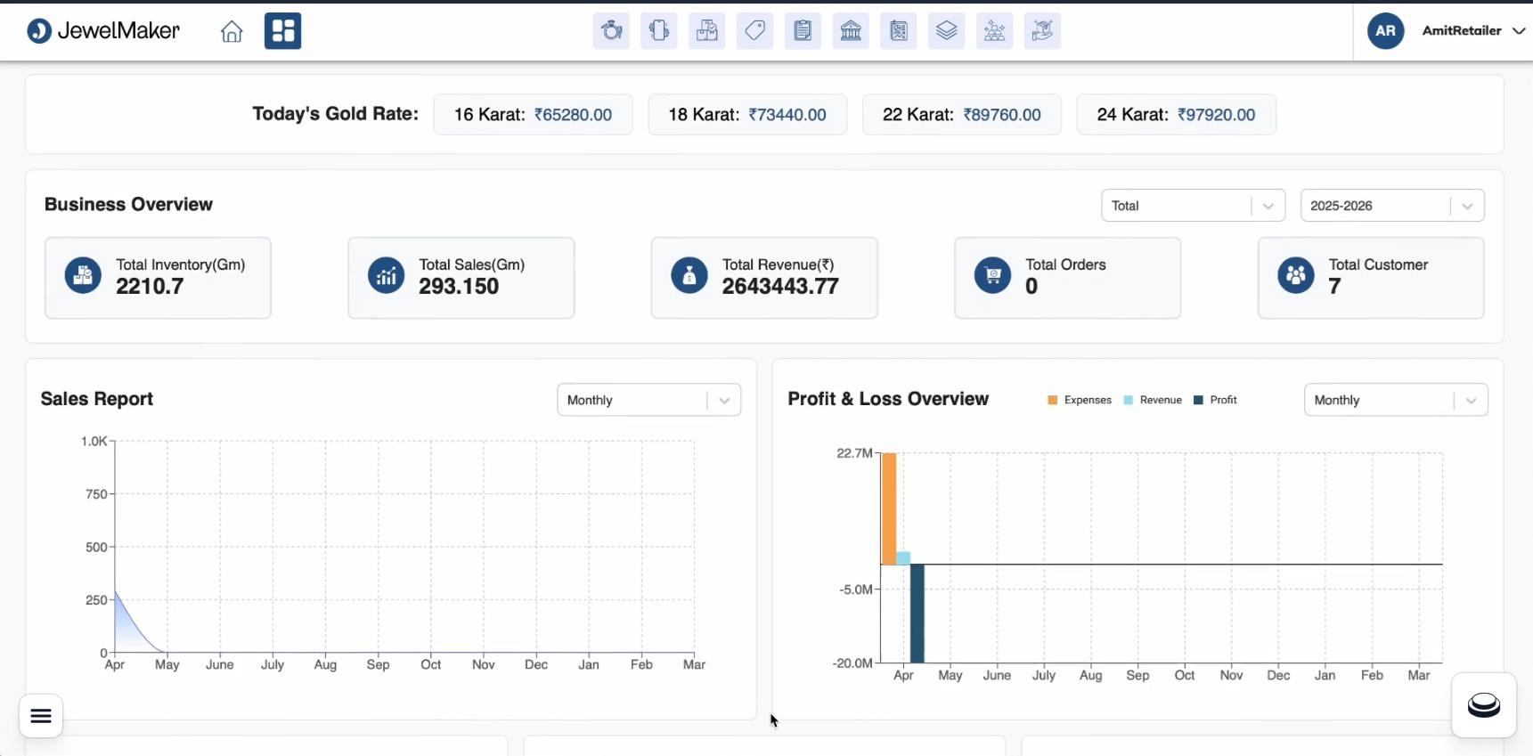Click the JewelMaker logo
The image size is (1533, 756).
point(103,31)
